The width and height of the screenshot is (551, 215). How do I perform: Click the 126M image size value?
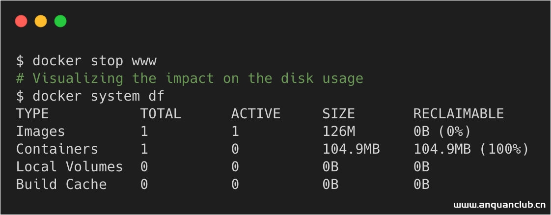click(x=338, y=132)
